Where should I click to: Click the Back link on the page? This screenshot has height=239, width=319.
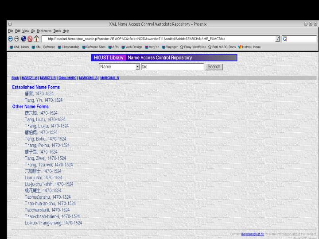point(15,78)
